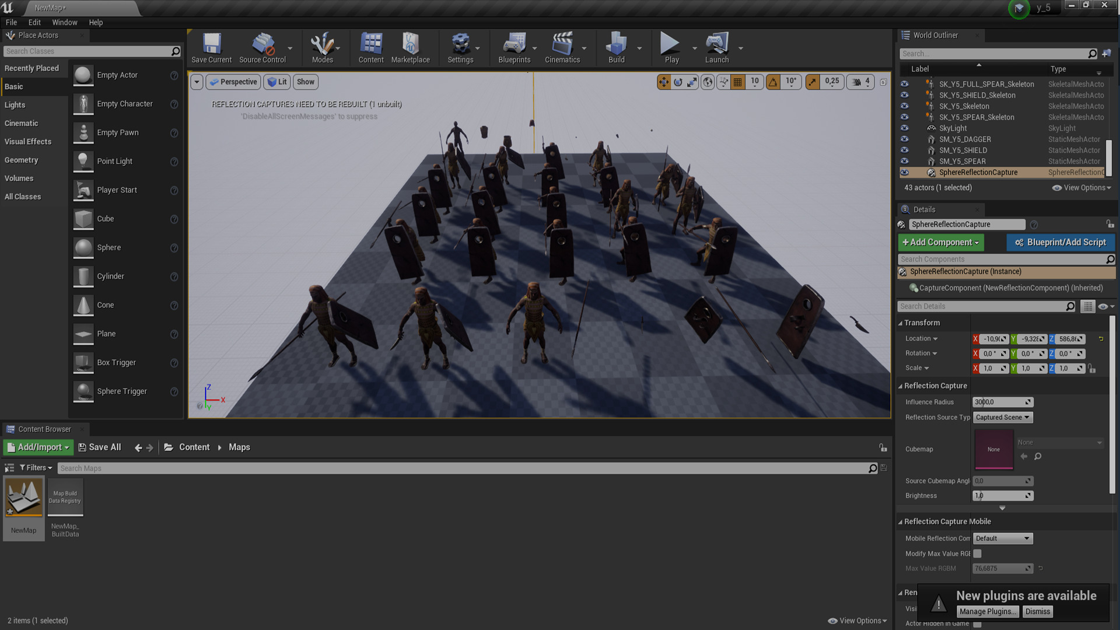The width and height of the screenshot is (1120, 630).
Task: Select the rotate gizmo mode icon
Action: coord(678,82)
